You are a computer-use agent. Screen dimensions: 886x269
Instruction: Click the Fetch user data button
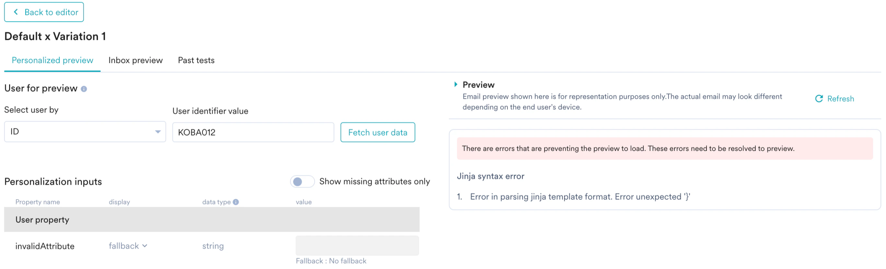click(378, 132)
